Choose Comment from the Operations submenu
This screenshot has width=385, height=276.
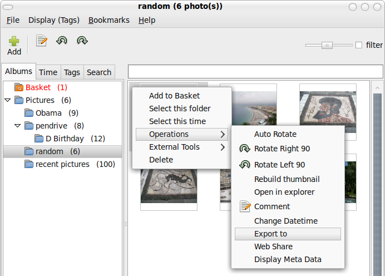click(x=272, y=206)
